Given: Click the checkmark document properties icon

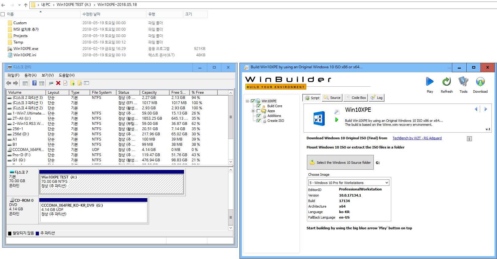Looking at the screenshot, I should 65,83.
